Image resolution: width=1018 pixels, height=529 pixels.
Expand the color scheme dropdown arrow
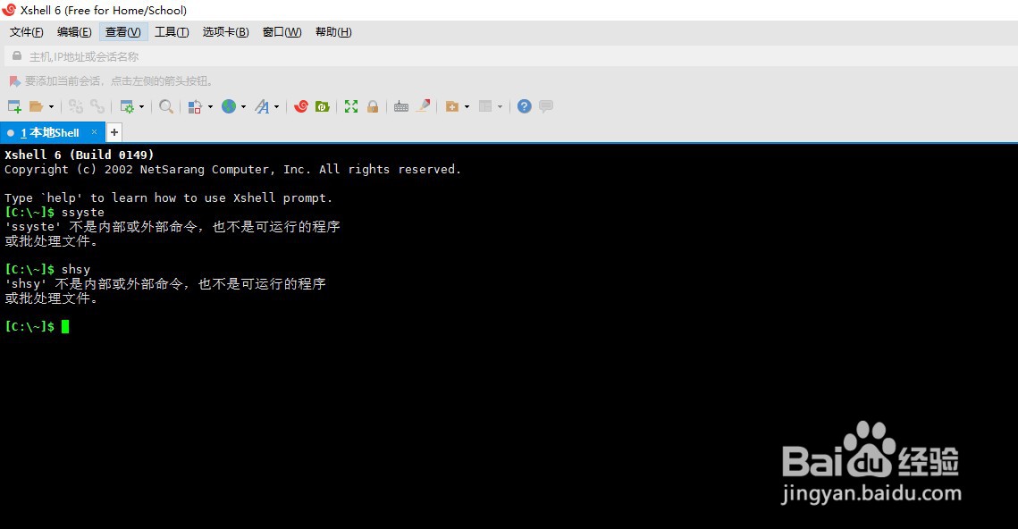click(210, 106)
